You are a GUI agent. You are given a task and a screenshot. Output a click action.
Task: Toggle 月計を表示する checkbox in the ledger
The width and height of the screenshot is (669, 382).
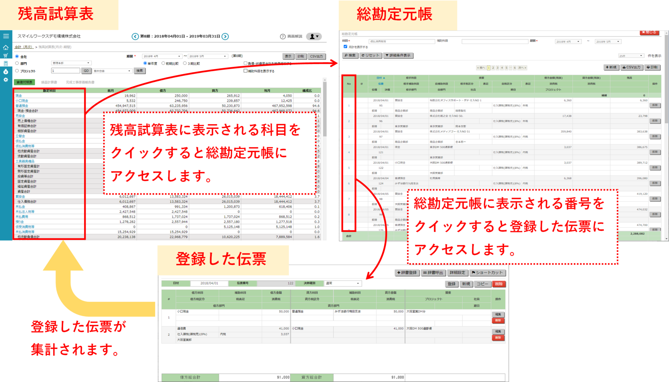(x=345, y=47)
